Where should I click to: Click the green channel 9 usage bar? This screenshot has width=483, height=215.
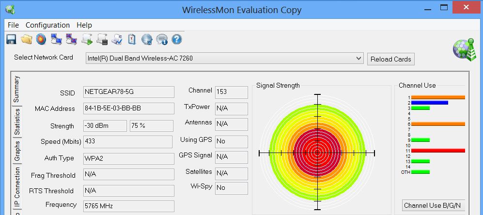pos(420,140)
